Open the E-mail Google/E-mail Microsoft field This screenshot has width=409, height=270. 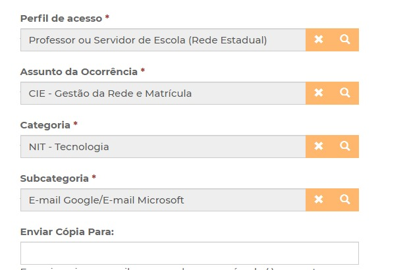pyautogui.click(x=163, y=200)
